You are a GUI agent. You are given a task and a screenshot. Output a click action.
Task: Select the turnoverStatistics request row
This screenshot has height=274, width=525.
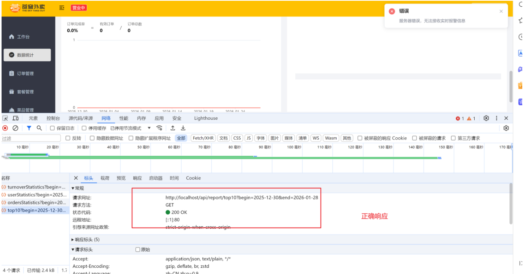(35, 187)
